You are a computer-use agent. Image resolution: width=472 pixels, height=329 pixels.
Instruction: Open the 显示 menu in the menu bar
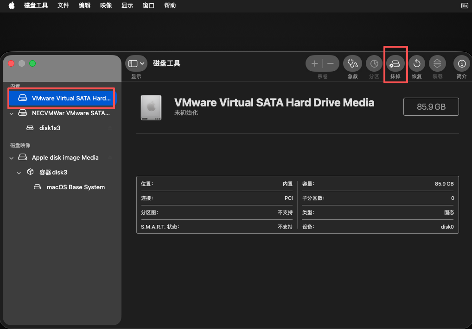coord(128,5)
